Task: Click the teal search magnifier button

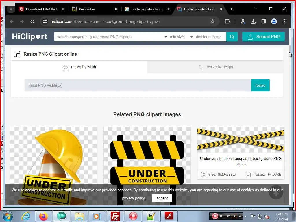Action: click(x=232, y=37)
